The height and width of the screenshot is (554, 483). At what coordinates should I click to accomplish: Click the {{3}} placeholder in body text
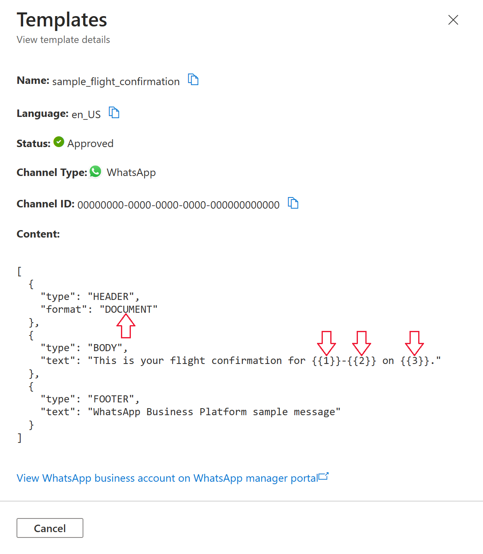[415, 361]
